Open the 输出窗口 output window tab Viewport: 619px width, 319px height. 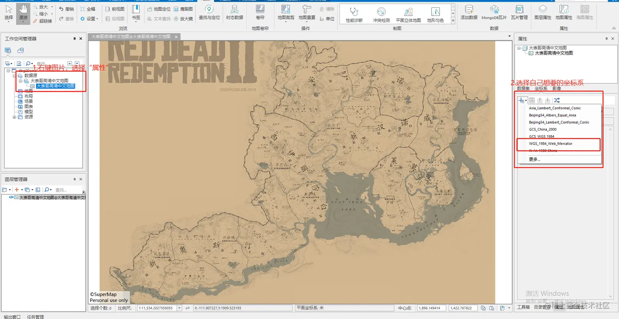click(x=12, y=317)
